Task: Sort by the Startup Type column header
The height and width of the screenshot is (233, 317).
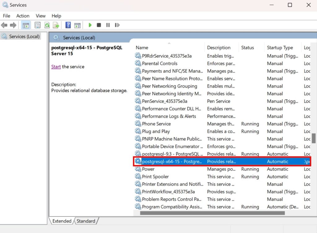Action: [x=280, y=47]
